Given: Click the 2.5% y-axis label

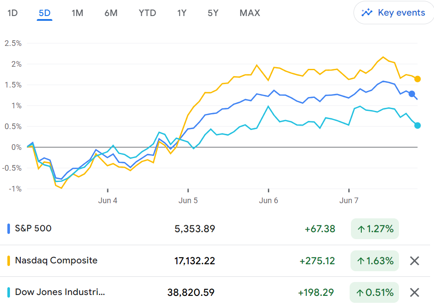Looking at the screenshot, I should coord(13,43).
